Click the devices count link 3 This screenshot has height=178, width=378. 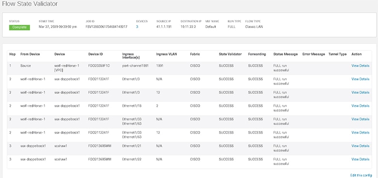tap(137, 27)
